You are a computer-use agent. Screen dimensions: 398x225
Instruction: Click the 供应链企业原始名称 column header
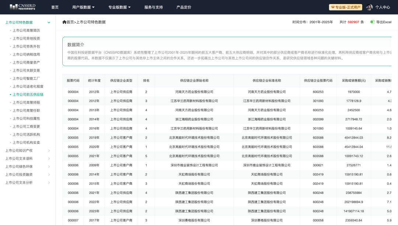194,81
